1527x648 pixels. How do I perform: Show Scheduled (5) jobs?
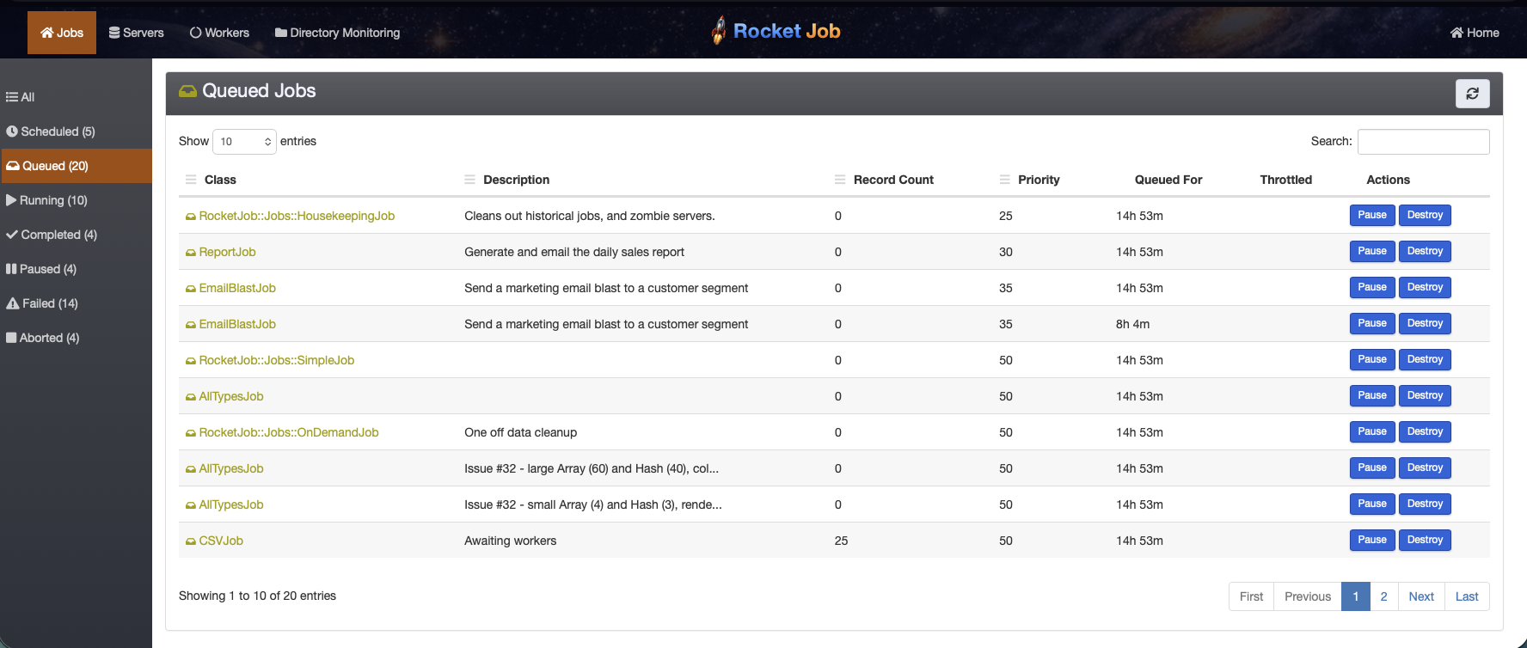pyautogui.click(x=76, y=131)
